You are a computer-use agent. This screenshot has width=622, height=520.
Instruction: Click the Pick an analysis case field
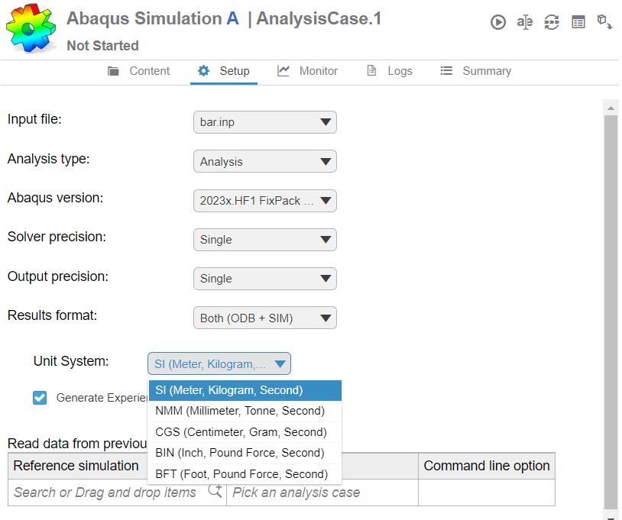click(x=322, y=493)
